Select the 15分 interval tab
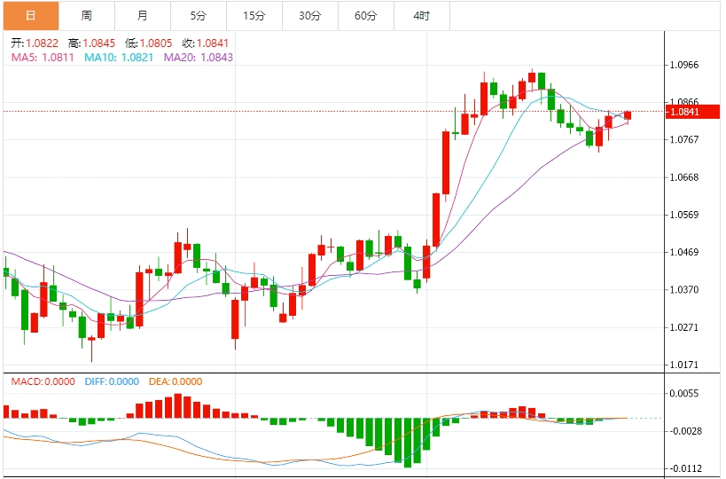 (254, 16)
